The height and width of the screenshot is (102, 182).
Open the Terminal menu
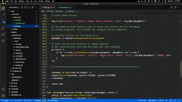41,1
